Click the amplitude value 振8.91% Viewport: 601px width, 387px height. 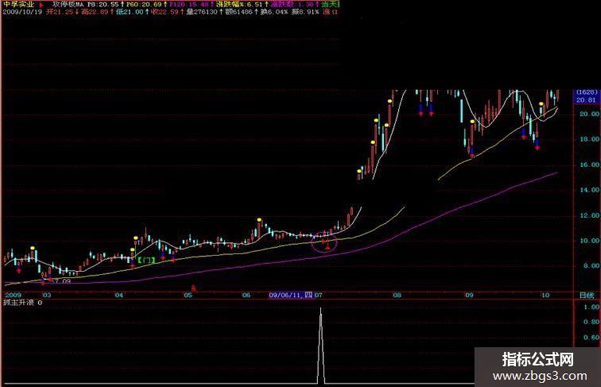click(305, 12)
